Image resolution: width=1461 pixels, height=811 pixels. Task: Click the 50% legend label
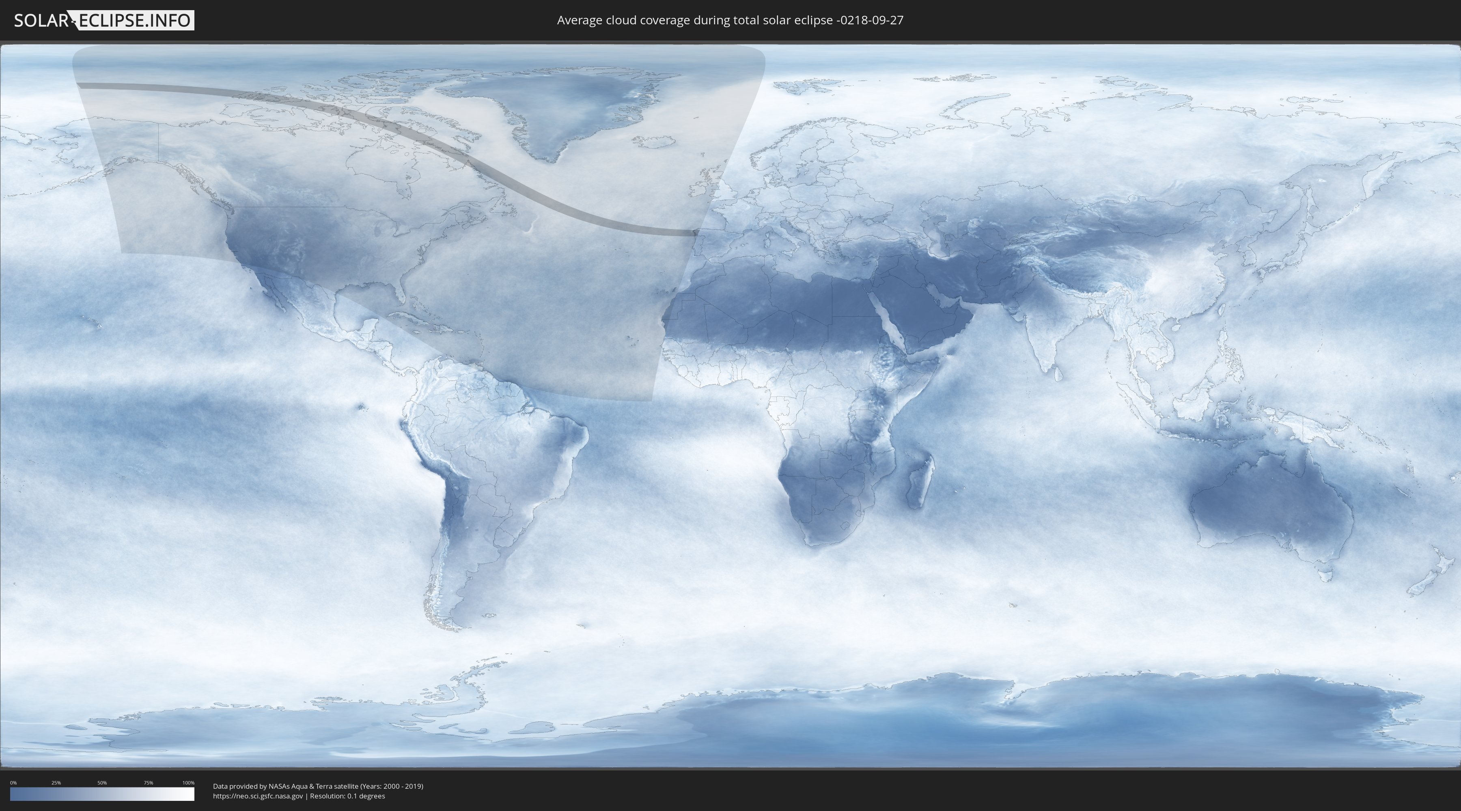(x=102, y=783)
